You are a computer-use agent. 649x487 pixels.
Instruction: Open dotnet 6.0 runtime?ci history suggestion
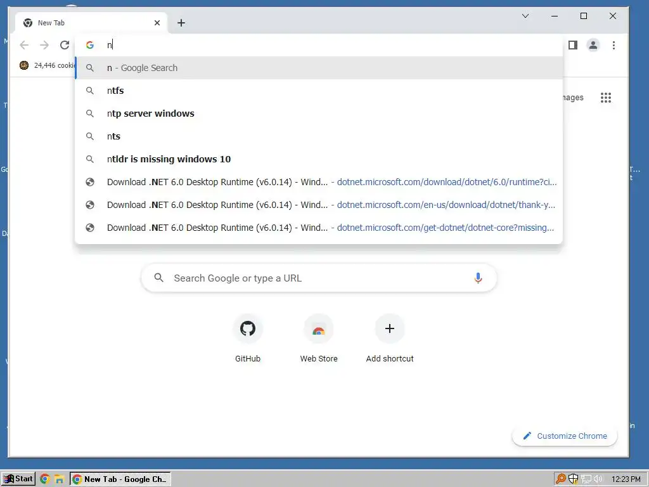tap(319, 182)
